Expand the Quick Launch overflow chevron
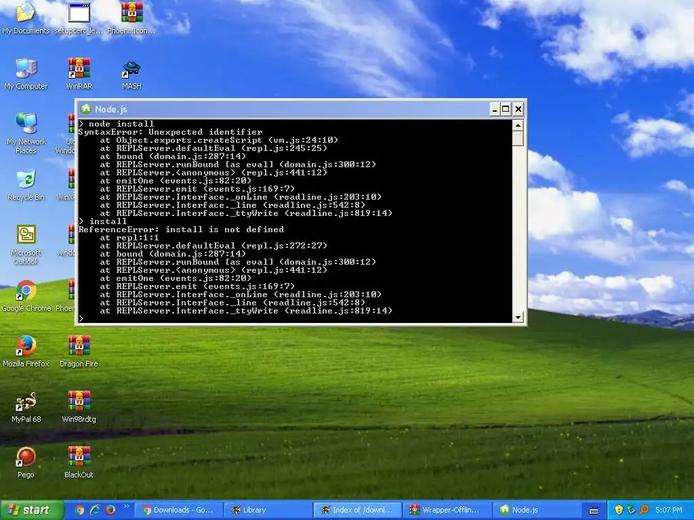The image size is (694, 520). coord(126,506)
